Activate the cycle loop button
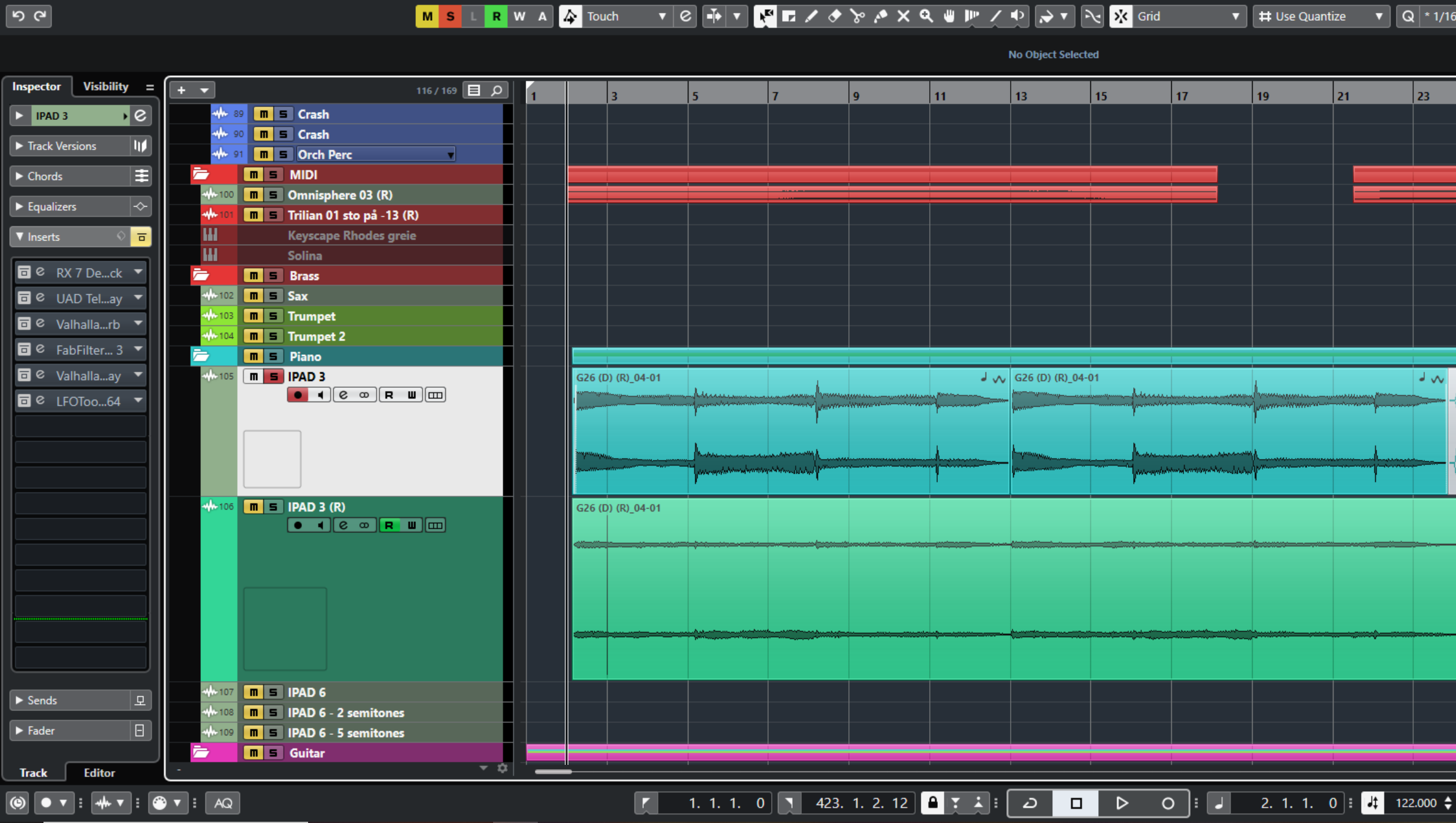 pyautogui.click(x=1030, y=803)
